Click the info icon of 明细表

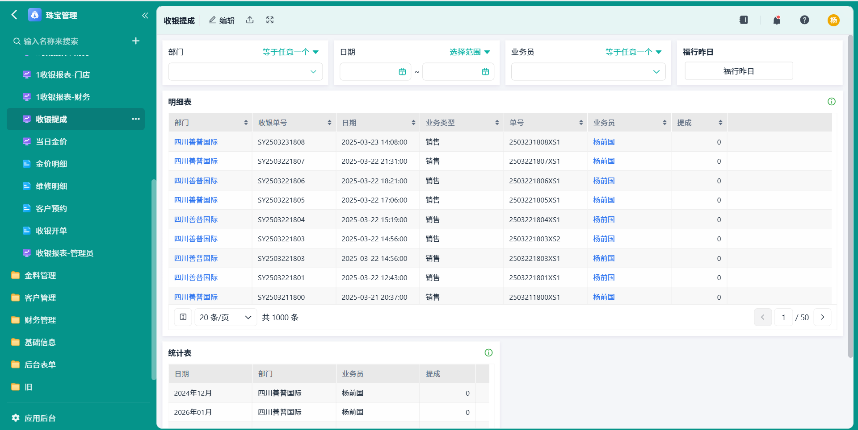(832, 102)
